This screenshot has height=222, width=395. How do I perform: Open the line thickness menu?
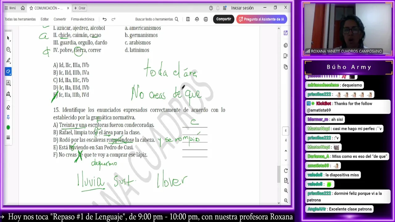[8, 138]
